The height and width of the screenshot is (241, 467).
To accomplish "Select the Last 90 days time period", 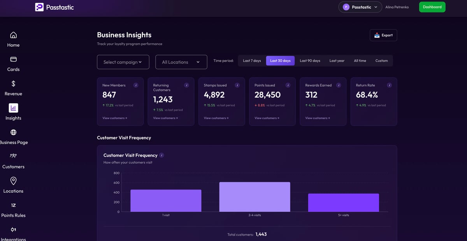I will (x=310, y=60).
